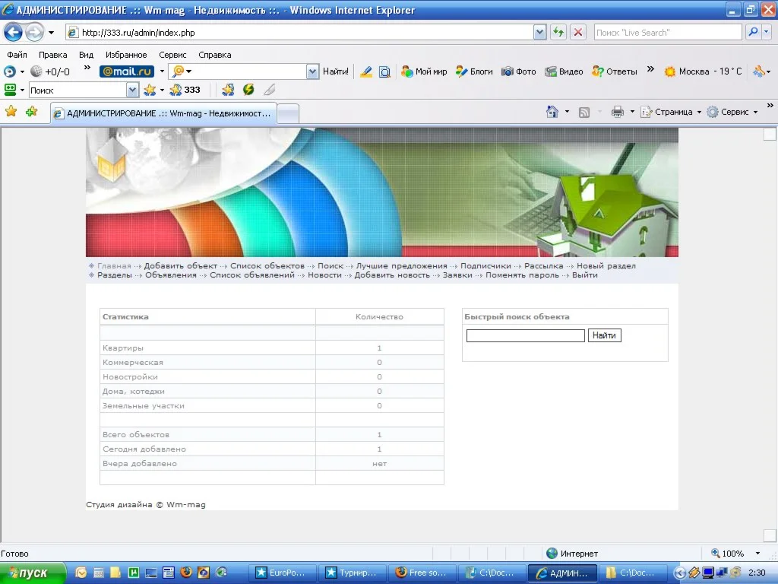This screenshot has width=778, height=584.
Task: Expand the address bar URL dropdown
Action: pos(539,33)
